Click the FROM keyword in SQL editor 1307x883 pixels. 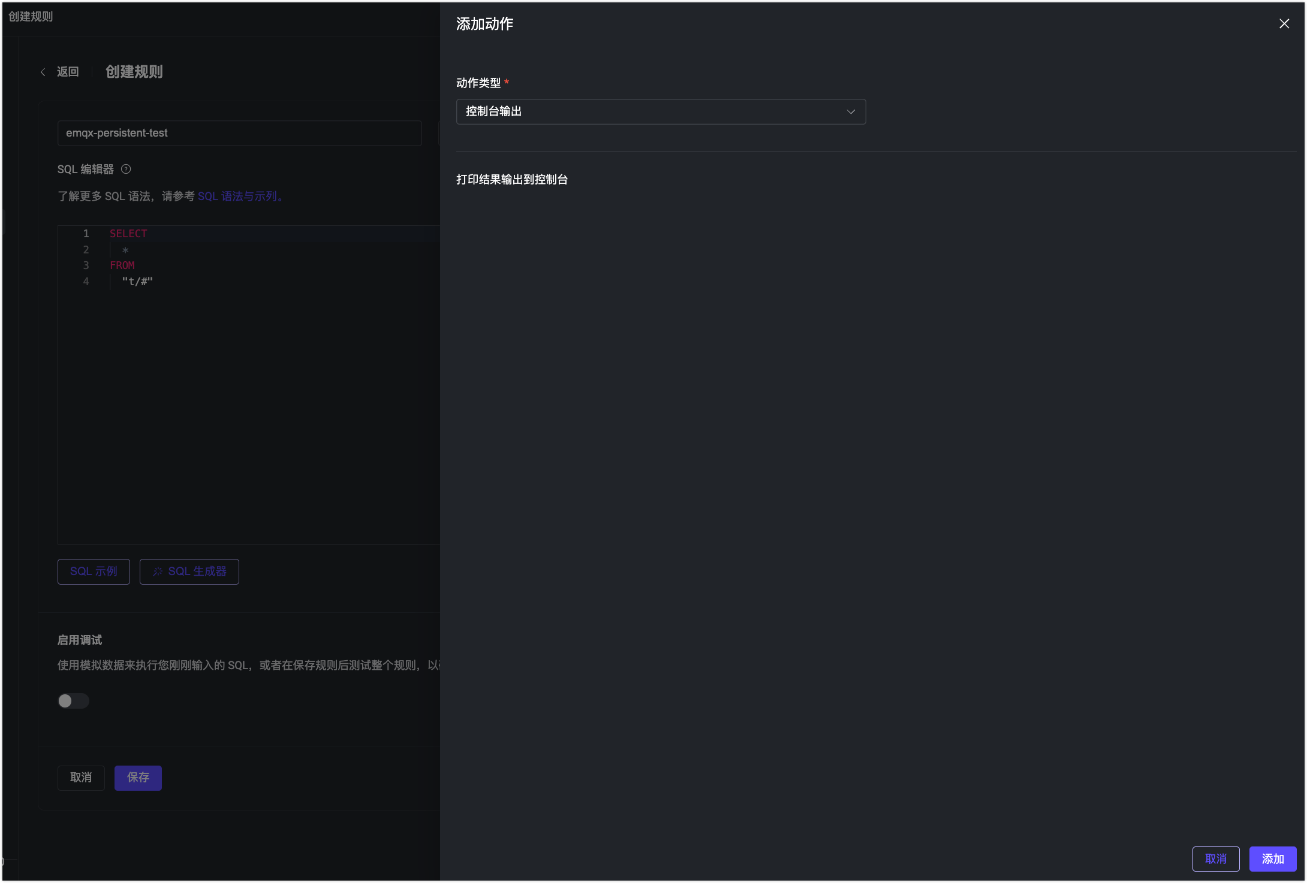[x=122, y=265]
